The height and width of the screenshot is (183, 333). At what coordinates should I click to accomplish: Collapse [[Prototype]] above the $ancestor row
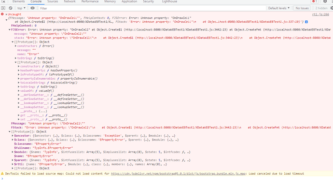point(10,131)
